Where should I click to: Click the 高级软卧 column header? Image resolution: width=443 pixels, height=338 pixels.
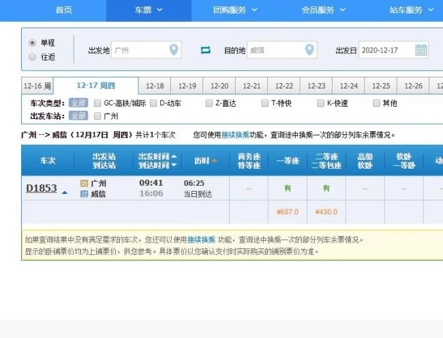click(365, 160)
